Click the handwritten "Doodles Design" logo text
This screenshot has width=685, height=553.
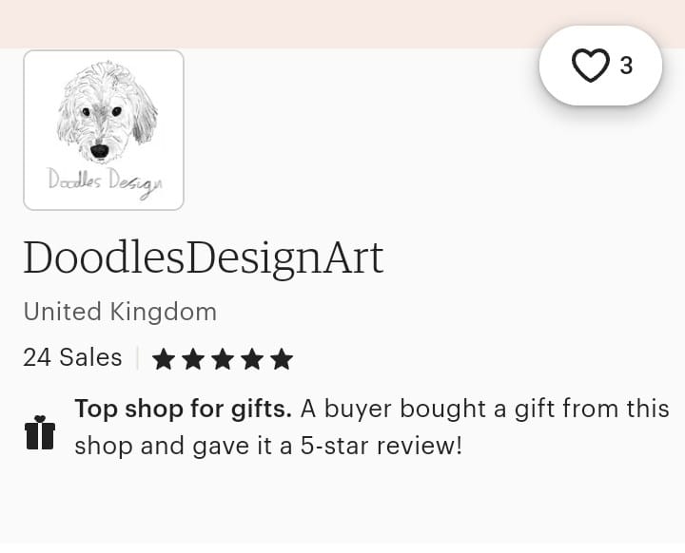pyautogui.click(x=105, y=181)
